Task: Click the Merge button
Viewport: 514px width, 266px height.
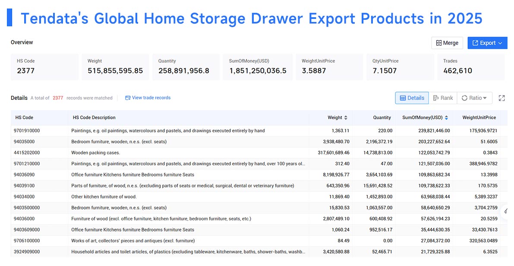Action: (x=447, y=43)
